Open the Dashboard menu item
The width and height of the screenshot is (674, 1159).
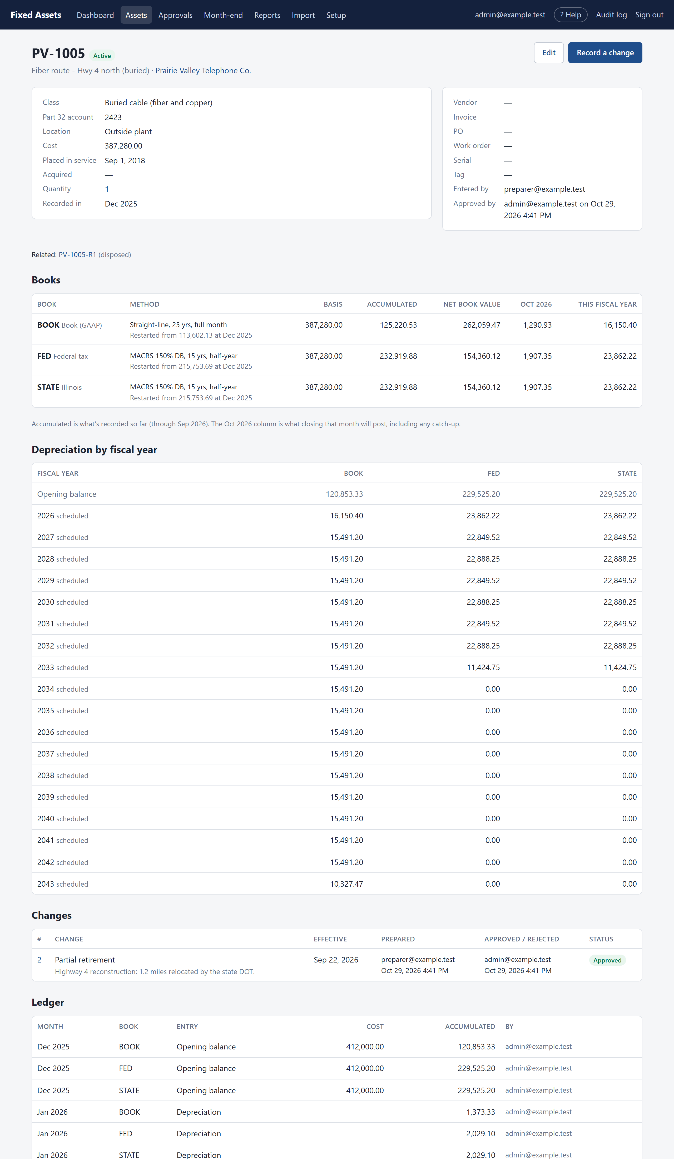[95, 15]
